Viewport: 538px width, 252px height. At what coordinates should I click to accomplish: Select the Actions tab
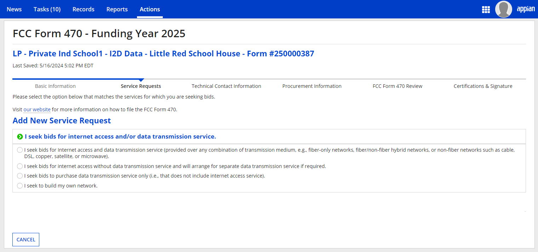(150, 9)
